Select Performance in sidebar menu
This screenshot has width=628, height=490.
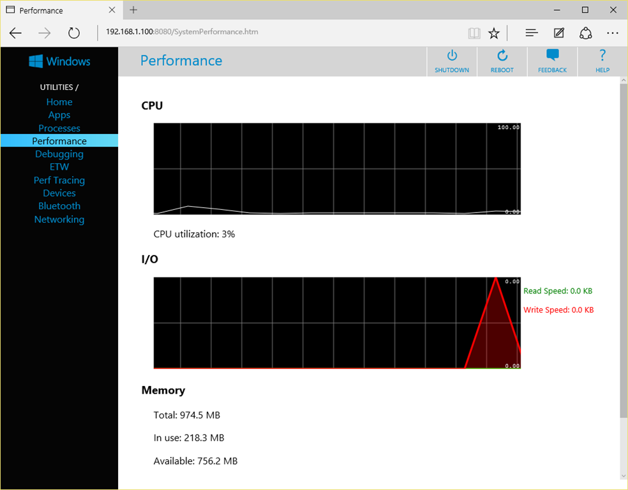click(59, 140)
